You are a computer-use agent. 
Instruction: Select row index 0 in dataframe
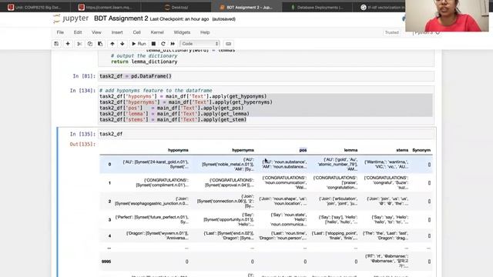[x=109, y=164]
